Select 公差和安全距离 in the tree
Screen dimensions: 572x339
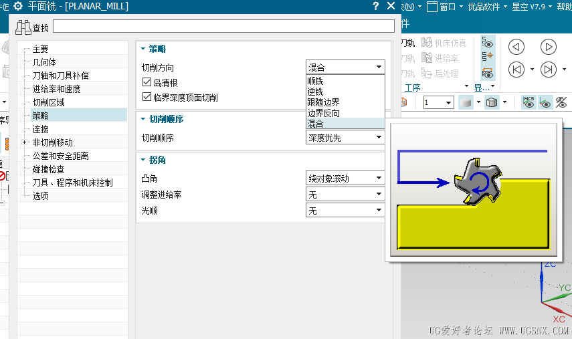click(x=61, y=156)
